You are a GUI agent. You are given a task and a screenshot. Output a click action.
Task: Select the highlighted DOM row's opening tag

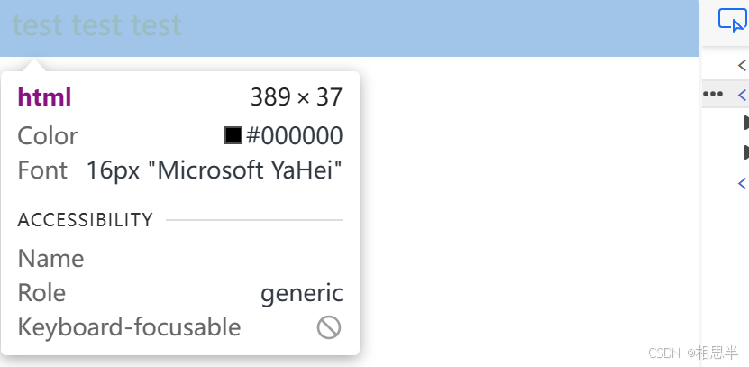point(743,93)
